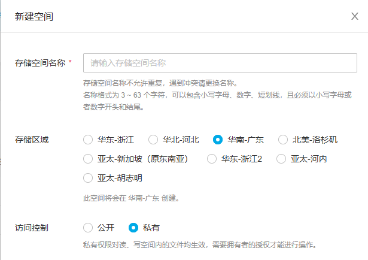
Task: Set access control to 公开
Action: pos(89,228)
